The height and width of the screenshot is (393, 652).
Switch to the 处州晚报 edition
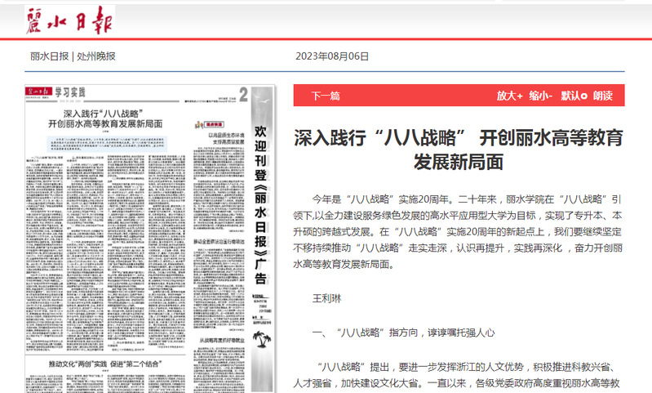(x=95, y=56)
